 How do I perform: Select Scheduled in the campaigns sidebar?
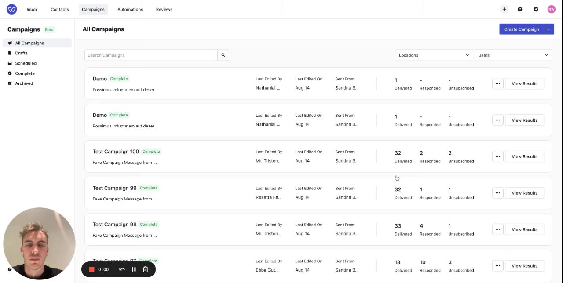[26, 63]
